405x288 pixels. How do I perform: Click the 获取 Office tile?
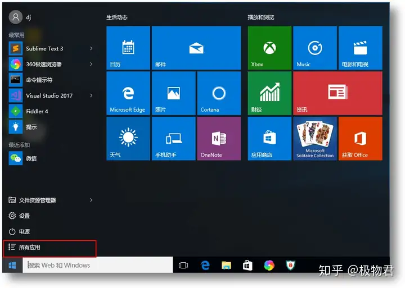pos(361,139)
